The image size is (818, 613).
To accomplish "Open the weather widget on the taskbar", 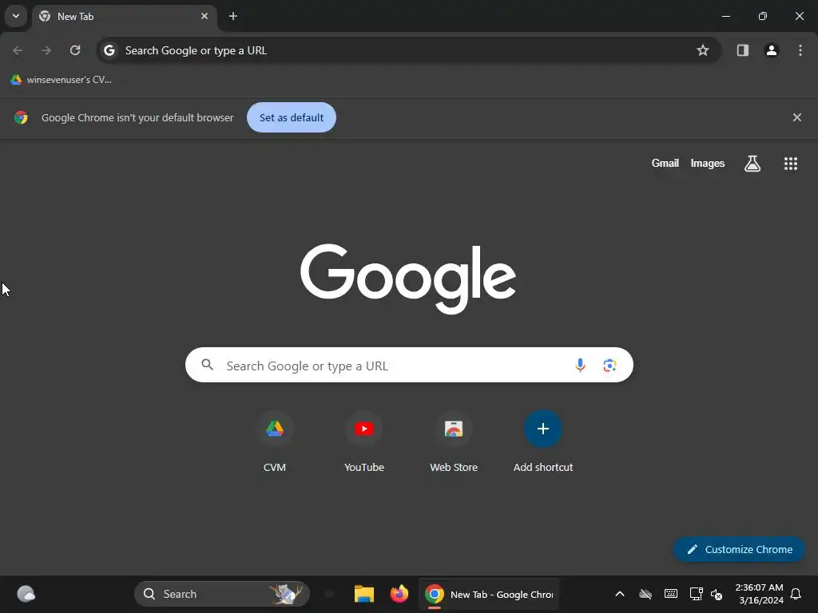I will coord(26,594).
